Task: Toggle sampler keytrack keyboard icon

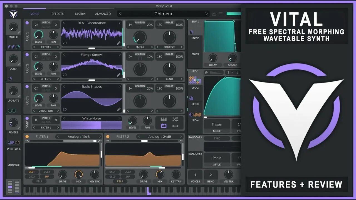Action: (x=164, y=119)
